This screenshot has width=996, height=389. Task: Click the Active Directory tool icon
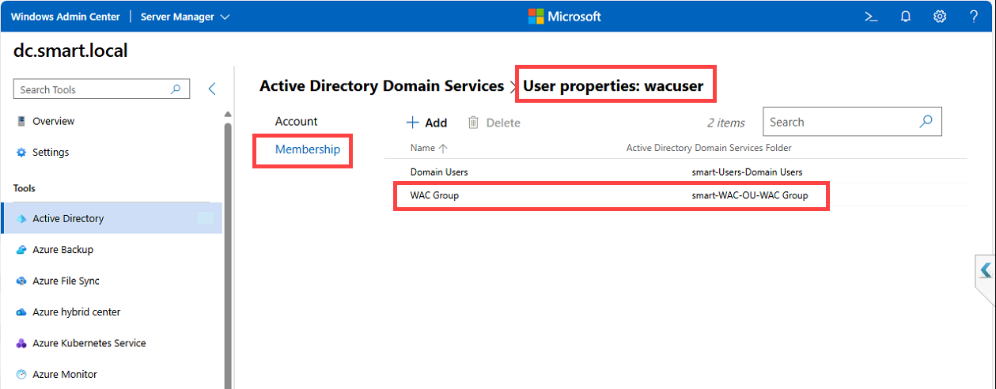(x=21, y=219)
